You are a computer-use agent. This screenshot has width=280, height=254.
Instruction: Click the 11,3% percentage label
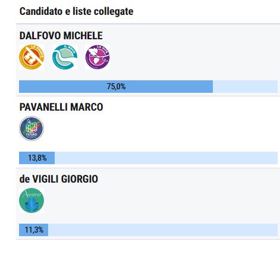(x=34, y=230)
